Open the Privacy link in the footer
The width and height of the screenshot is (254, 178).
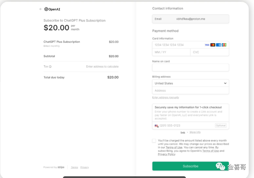point(85,167)
